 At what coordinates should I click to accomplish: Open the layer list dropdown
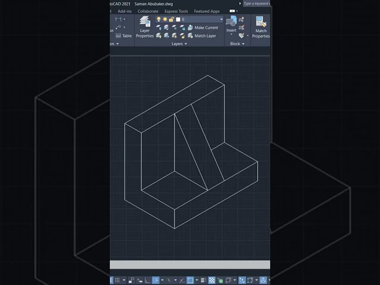[221, 19]
